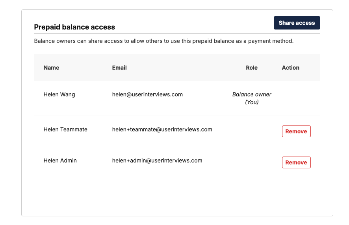Click email helen@userinterviews.com
Screen dimensions: 349x225
click(x=147, y=94)
